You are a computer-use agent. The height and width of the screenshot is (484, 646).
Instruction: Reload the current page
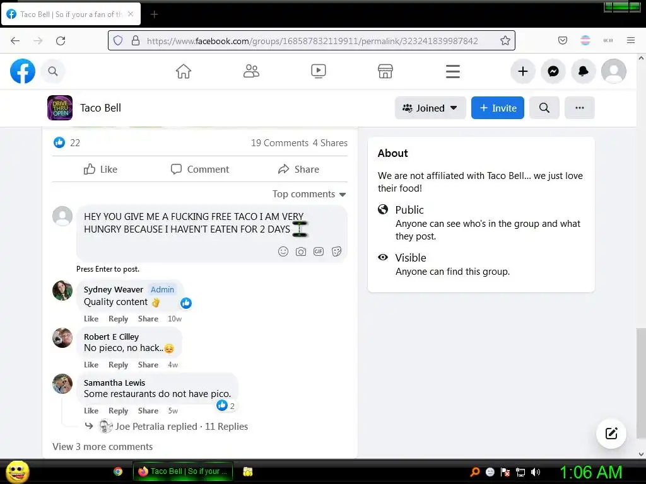(x=61, y=40)
